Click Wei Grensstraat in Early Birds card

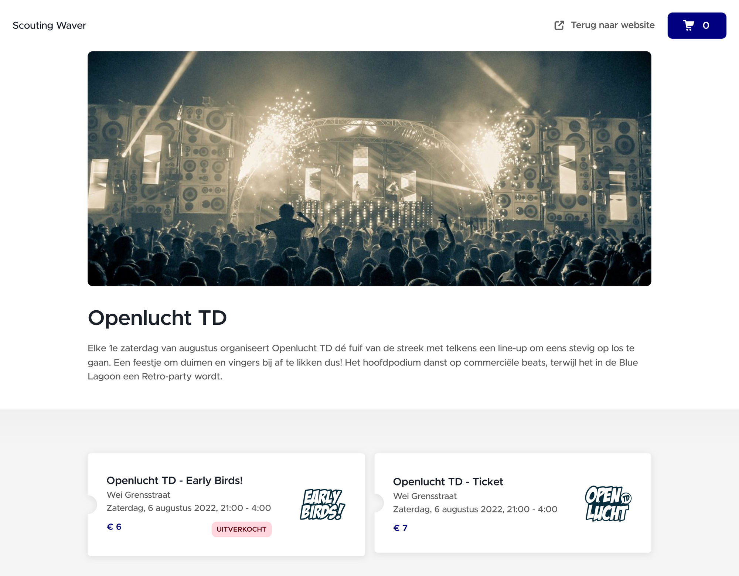(138, 495)
